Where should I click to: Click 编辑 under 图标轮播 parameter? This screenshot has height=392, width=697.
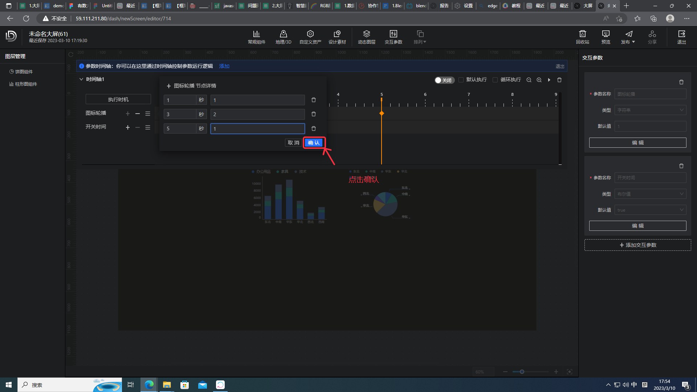pyautogui.click(x=637, y=143)
